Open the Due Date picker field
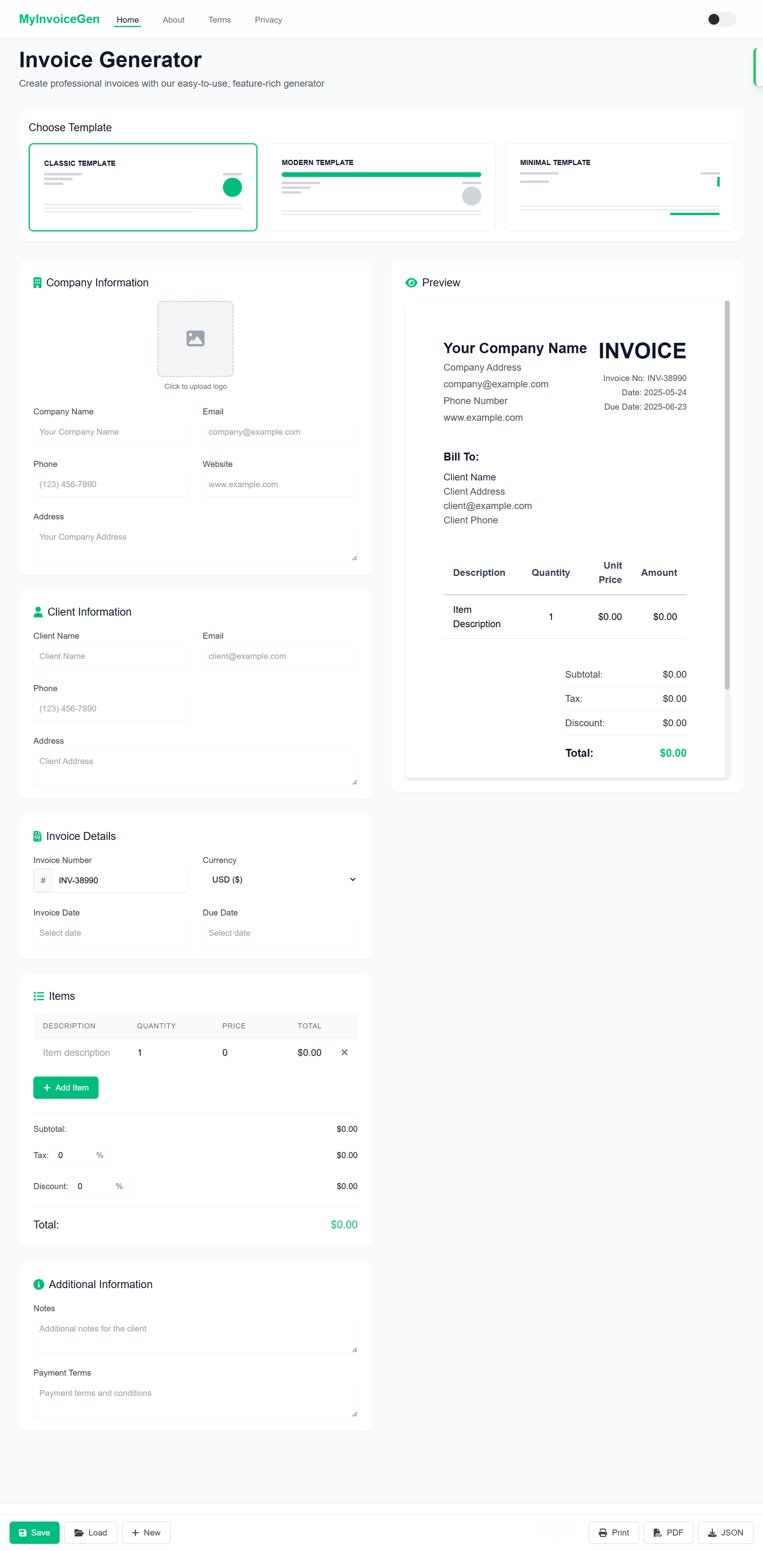 coord(280,933)
